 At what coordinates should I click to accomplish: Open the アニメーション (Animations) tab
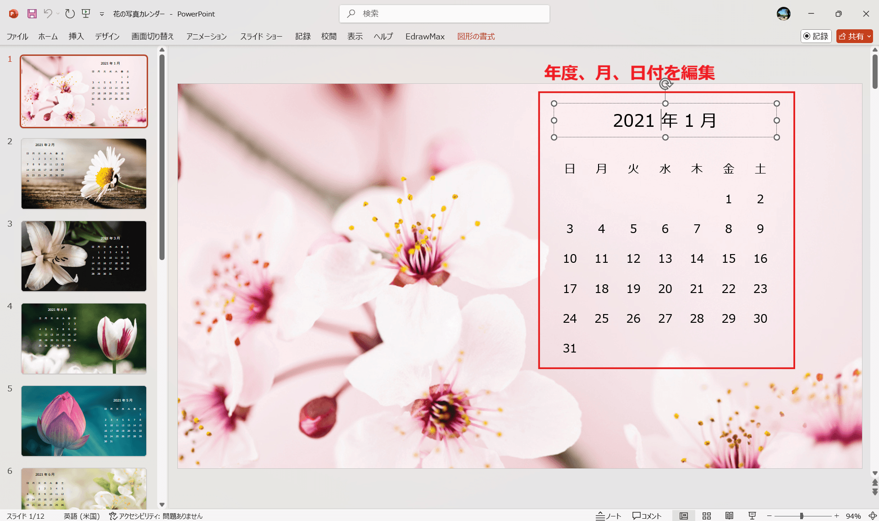pos(206,36)
